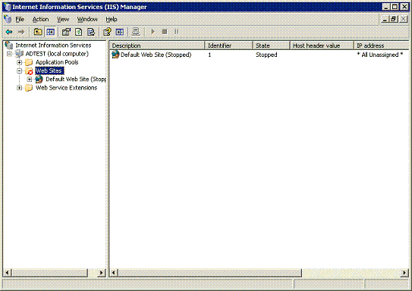
Task: Click the Back arrow toolbar icon
Action: [9, 32]
